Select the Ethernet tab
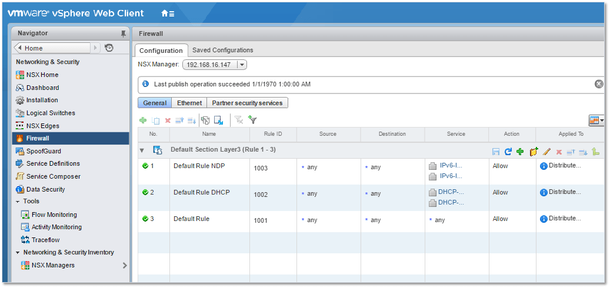The width and height of the screenshot is (610, 288). [189, 103]
